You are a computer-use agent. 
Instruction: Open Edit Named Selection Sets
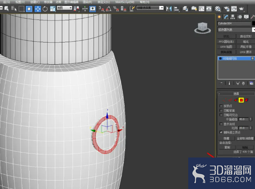coord(132,8)
